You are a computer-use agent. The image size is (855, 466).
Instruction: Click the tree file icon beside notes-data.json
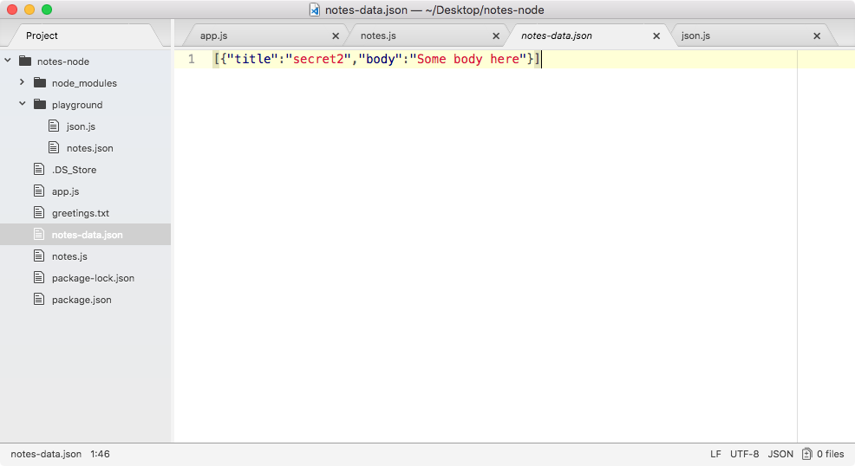[39, 234]
